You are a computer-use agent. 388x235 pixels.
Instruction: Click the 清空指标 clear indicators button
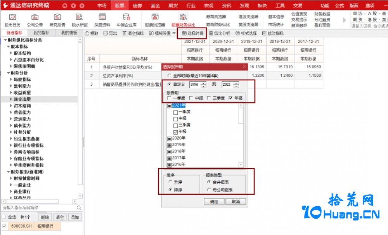point(133,33)
